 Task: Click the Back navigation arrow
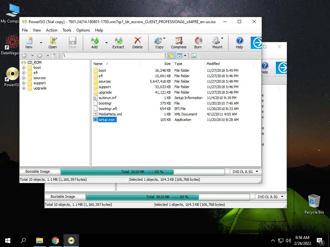pos(24,56)
